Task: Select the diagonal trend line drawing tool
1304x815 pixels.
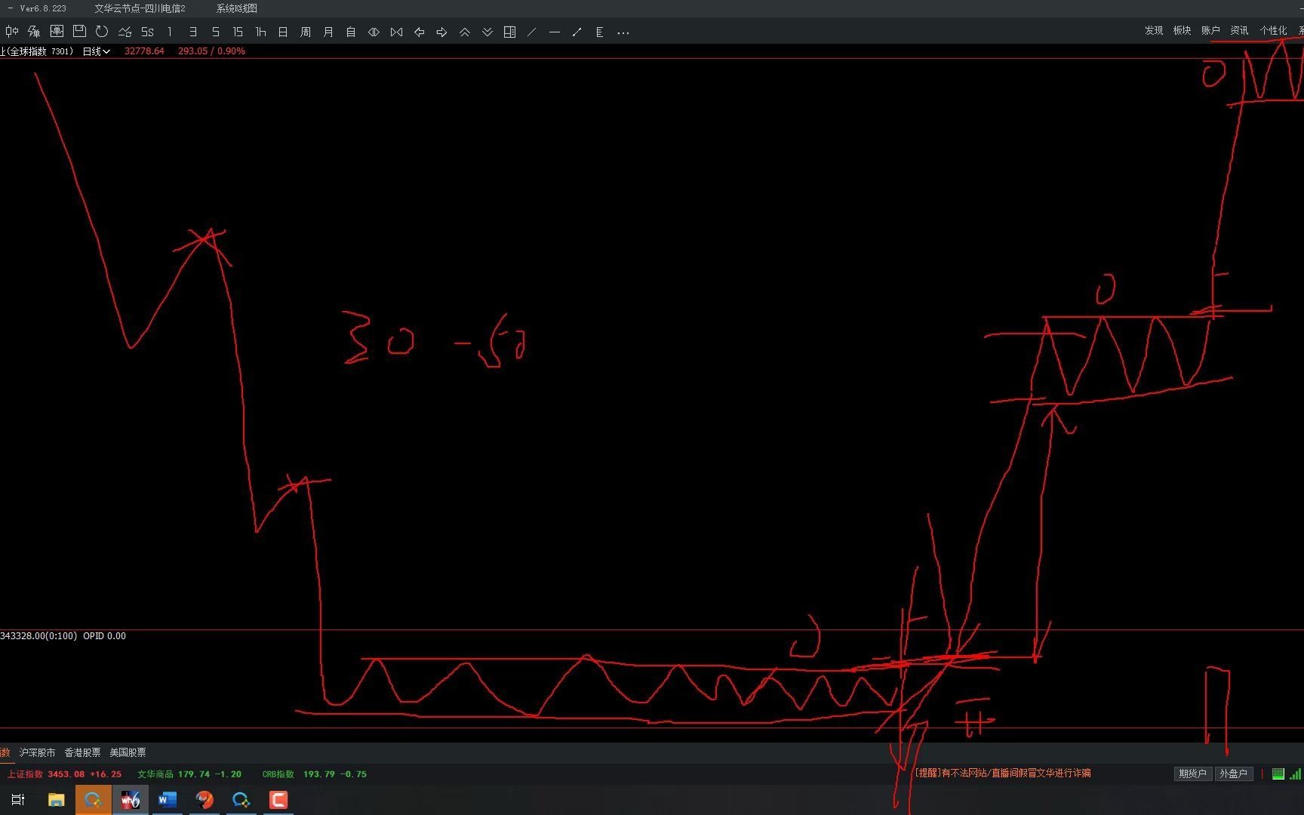Action: (532, 32)
